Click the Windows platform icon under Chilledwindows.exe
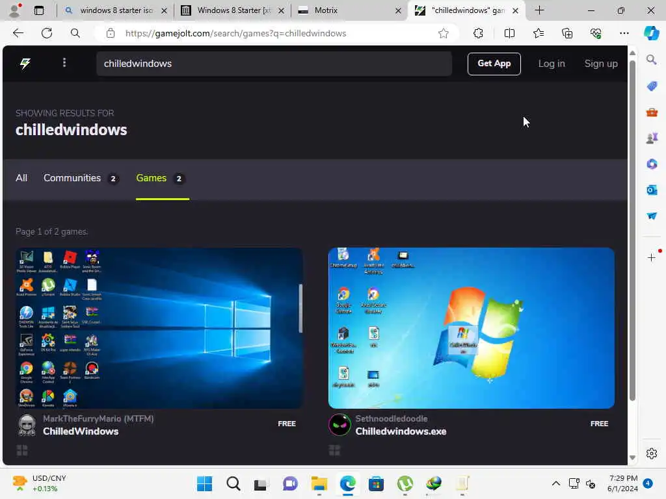This screenshot has height=499, width=666. (335, 450)
